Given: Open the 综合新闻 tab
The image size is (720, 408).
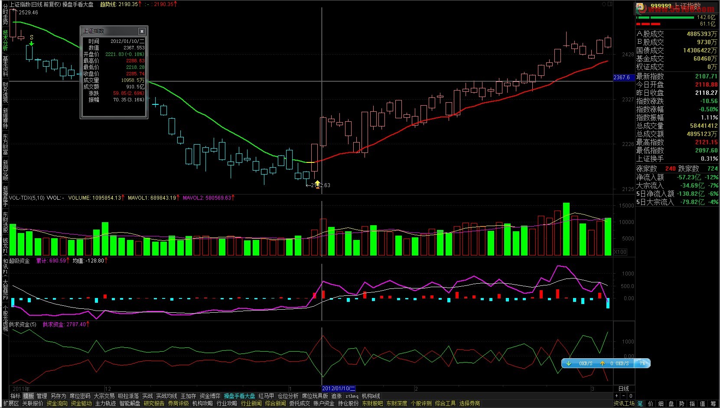Looking at the screenshot, I should 275,403.
